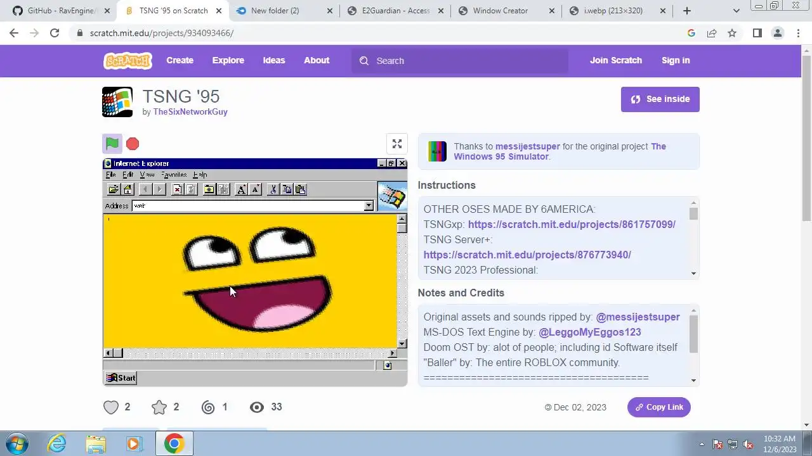Viewport: 812px width, 456px height.
Task: Switch to the i.webp tab
Action: 617,11
